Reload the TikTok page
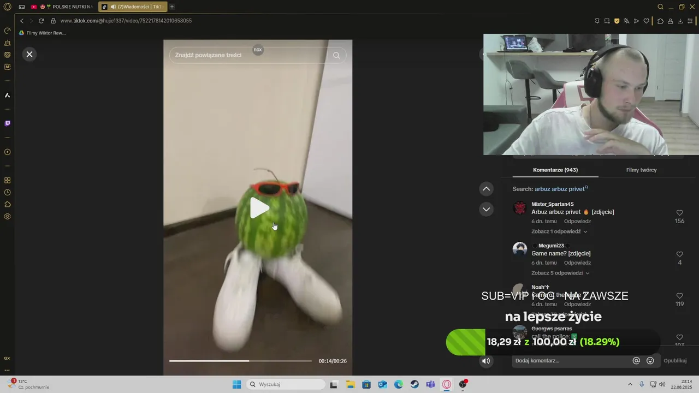 pos(41,21)
